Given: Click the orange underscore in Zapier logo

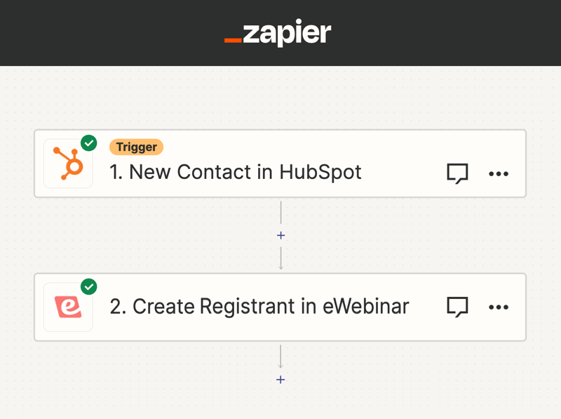Looking at the screenshot, I should tap(233, 41).
